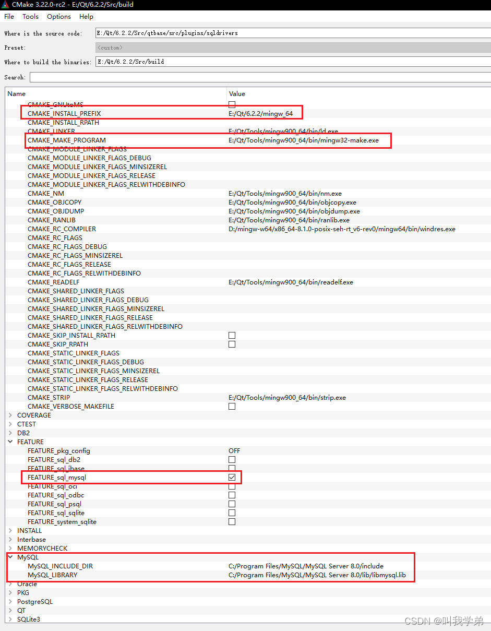Viewport: 491px width, 631px height.
Task: Open the Preset combo box
Action: (293, 47)
